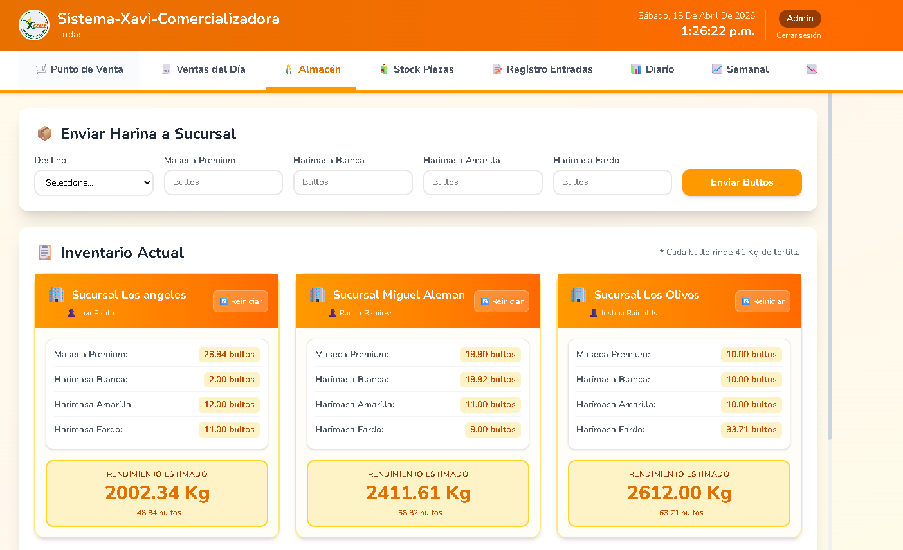Image resolution: width=903 pixels, height=550 pixels.
Task: Click the clipboard icon beside Inventario Actual
Action: coord(44,253)
